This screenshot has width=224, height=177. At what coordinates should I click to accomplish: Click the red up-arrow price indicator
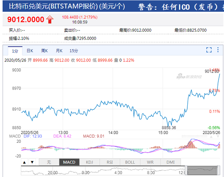[50, 19]
